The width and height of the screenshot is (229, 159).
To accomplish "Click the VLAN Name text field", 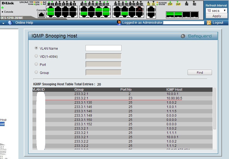I will tap(103, 48).
